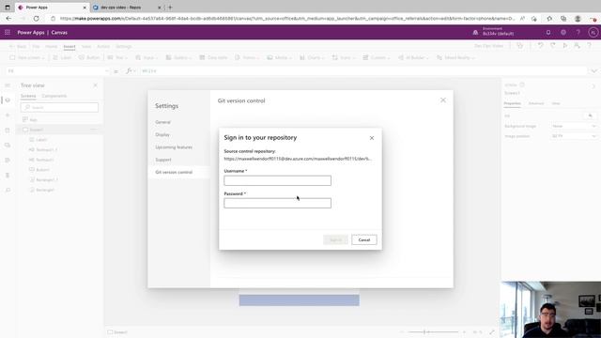The width and height of the screenshot is (601, 338).
Task: Open the help question mark in the purple header
Action: click(578, 33)
